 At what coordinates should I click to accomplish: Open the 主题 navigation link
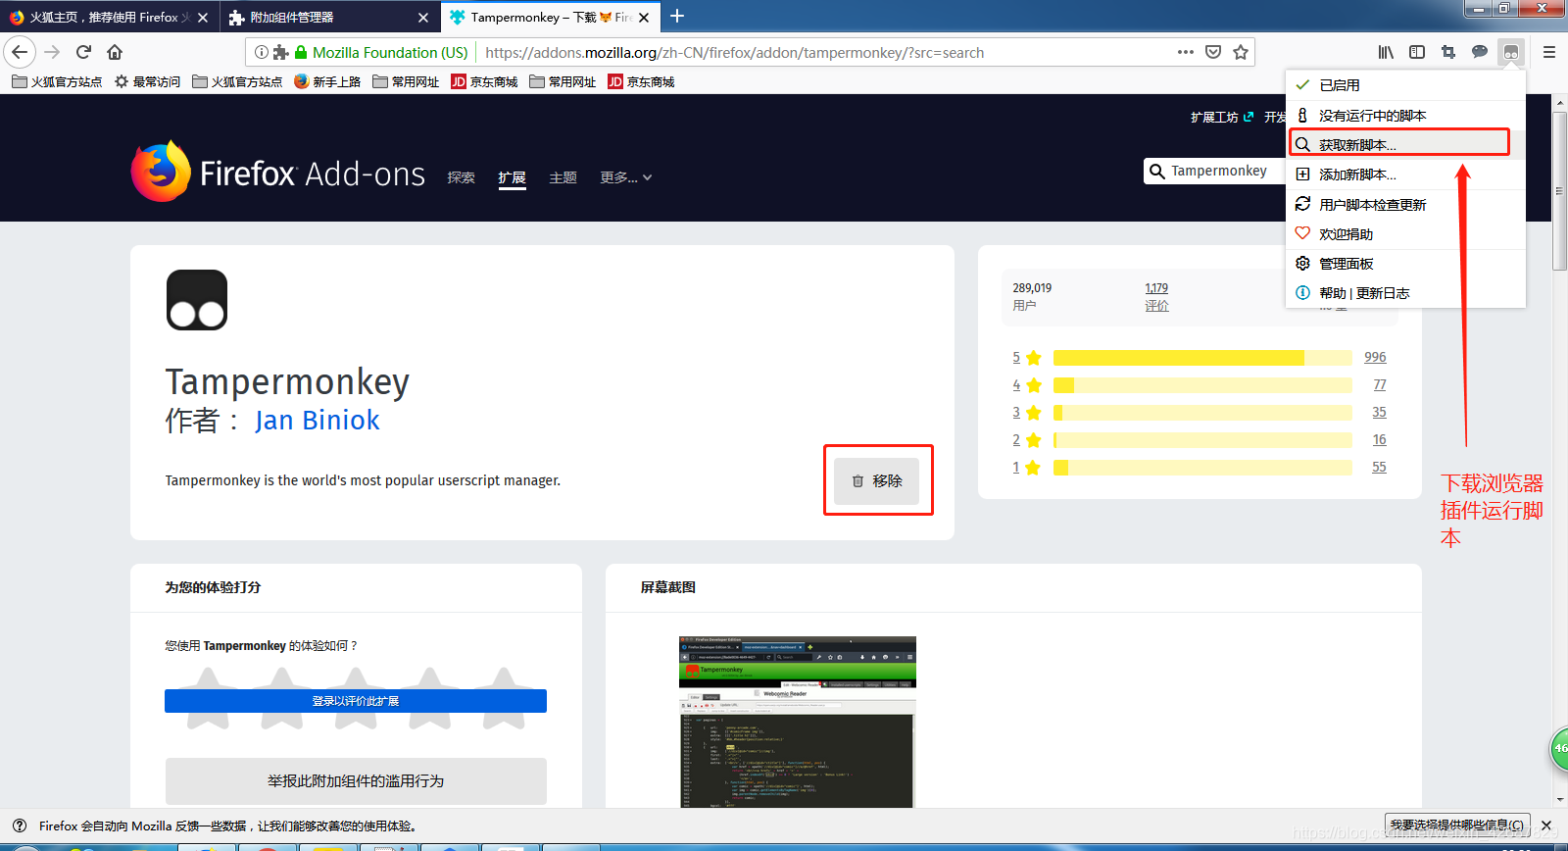563,177
